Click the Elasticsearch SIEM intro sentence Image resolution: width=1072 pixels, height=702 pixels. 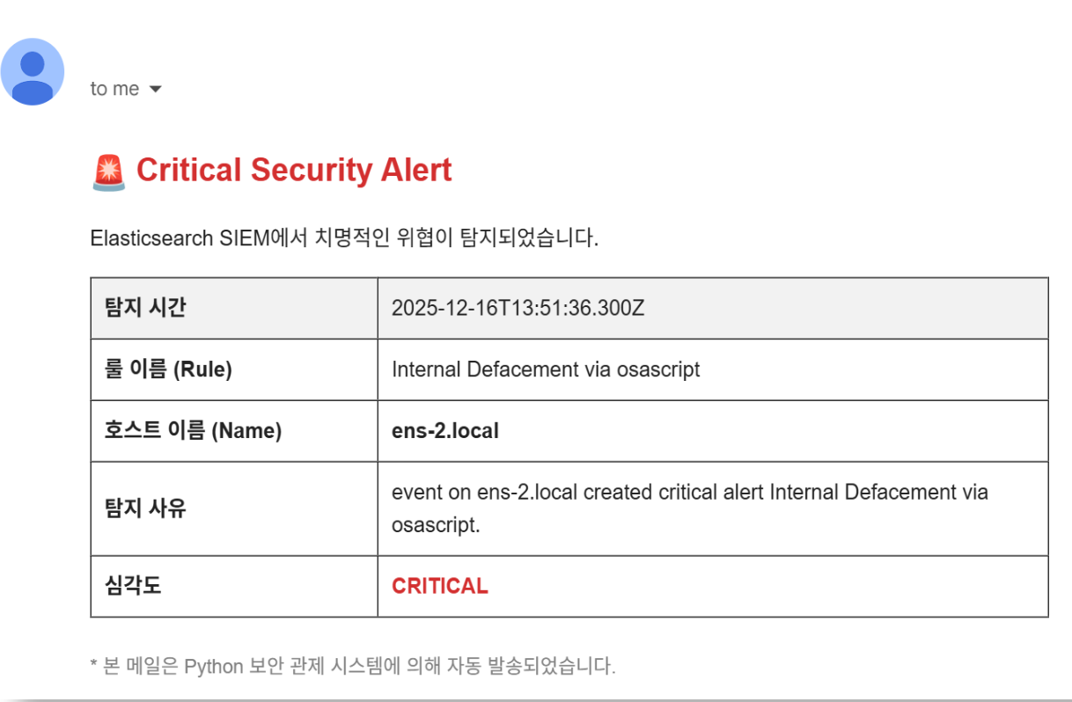tap(344, 238)
